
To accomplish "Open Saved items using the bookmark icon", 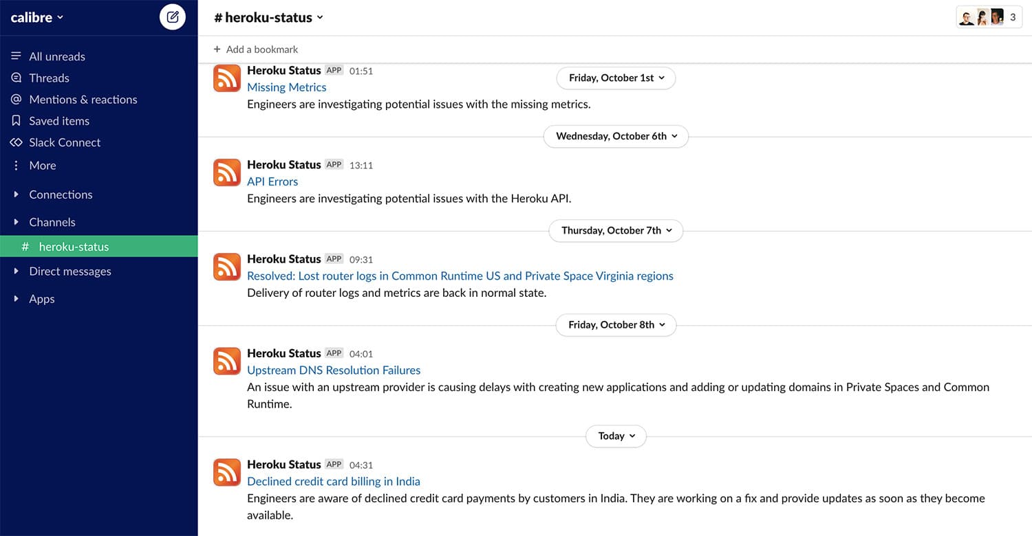I will pos(15,120).
